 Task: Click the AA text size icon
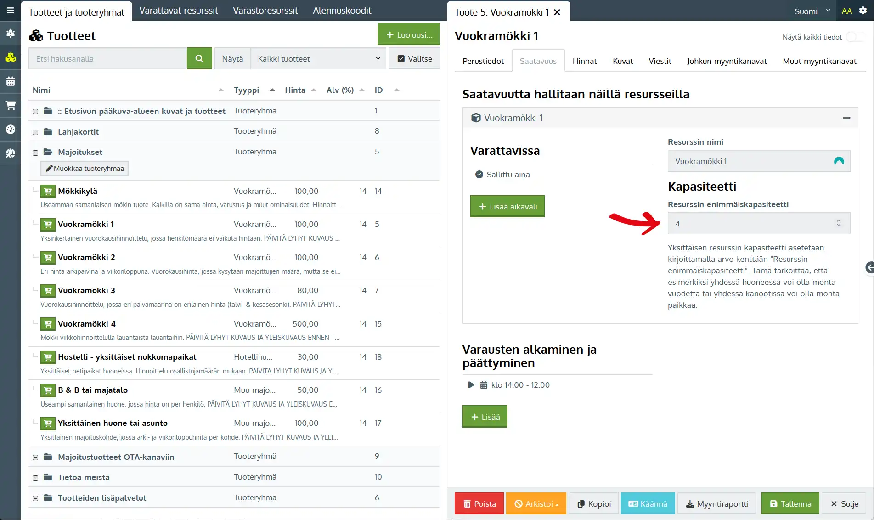[846, 11]
